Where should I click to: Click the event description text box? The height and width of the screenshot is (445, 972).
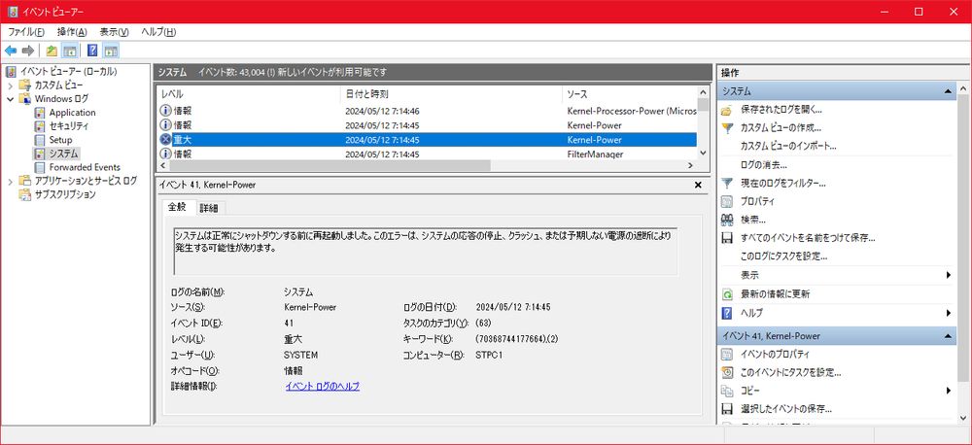(426, 251)
